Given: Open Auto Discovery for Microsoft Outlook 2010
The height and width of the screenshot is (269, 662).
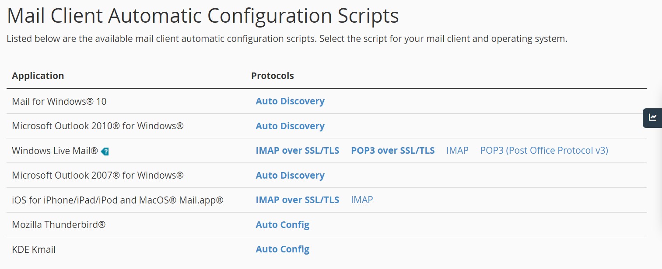Looking at the screenshot, I should click(x=290, y=126).
